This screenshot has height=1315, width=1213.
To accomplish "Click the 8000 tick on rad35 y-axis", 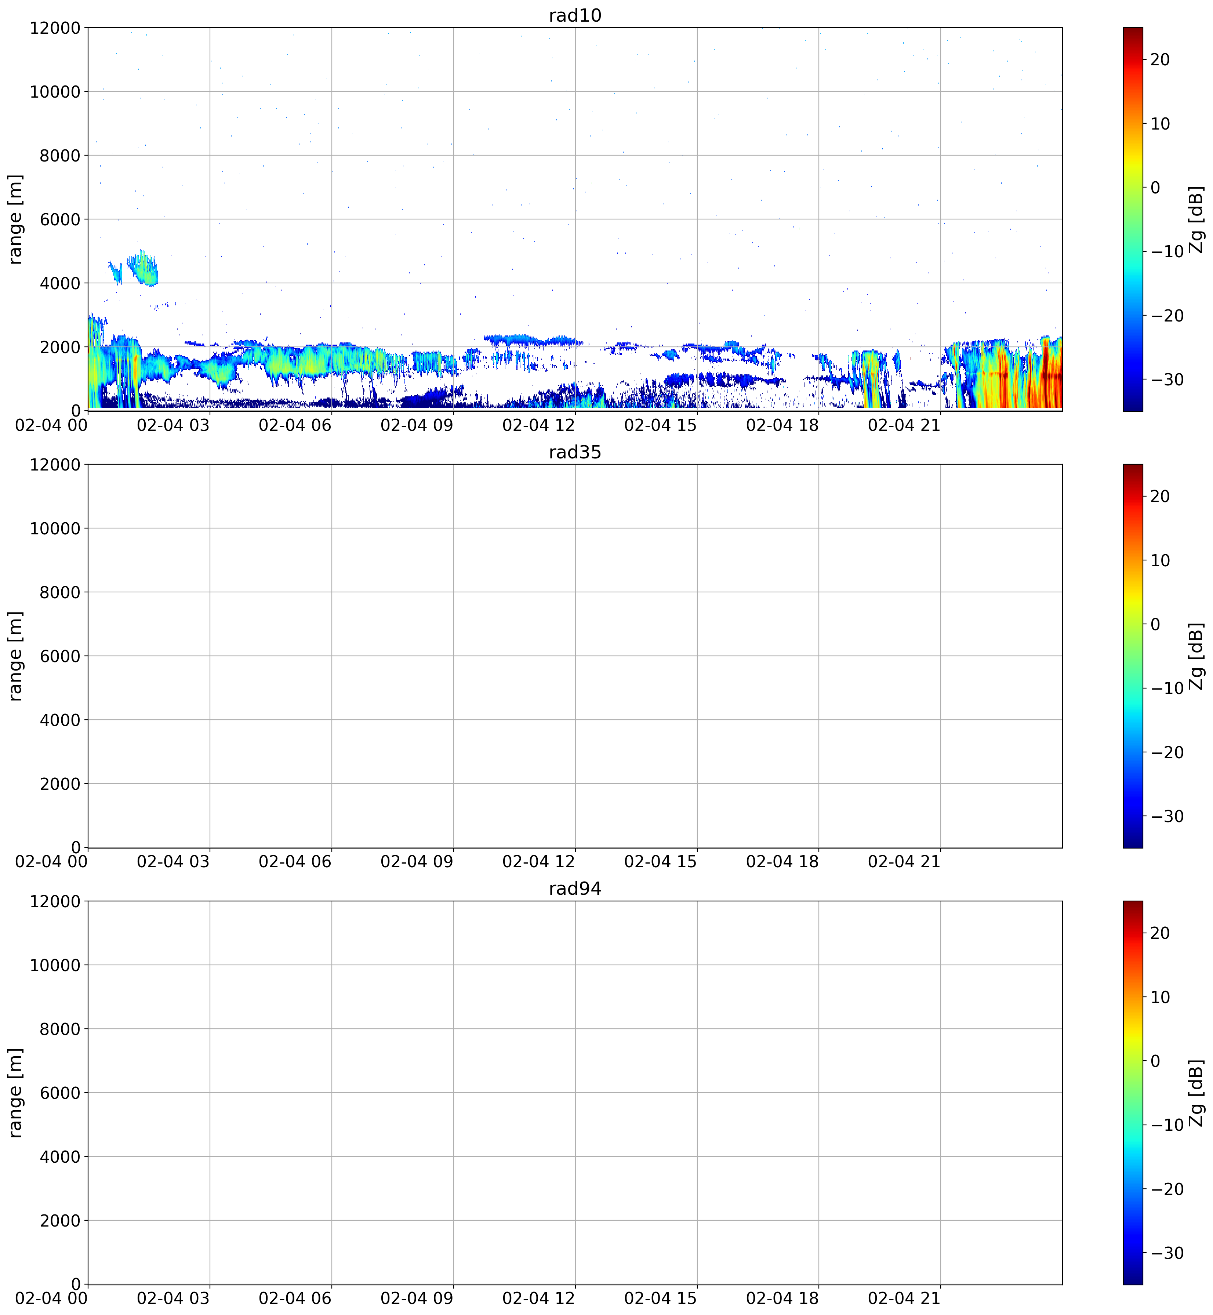I will pos(60,592).
